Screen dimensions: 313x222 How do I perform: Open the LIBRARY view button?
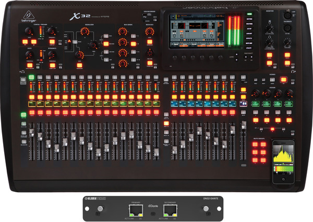click(249, 33)
